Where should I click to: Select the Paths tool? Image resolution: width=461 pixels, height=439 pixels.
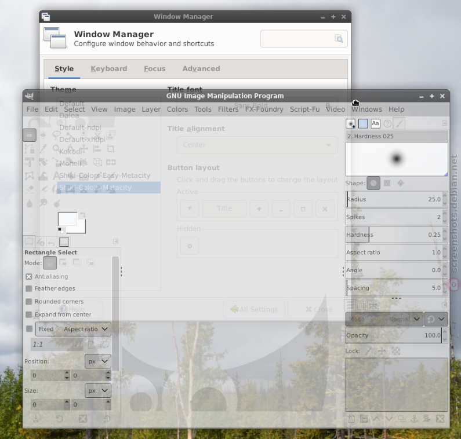click(x=30, y=149)
